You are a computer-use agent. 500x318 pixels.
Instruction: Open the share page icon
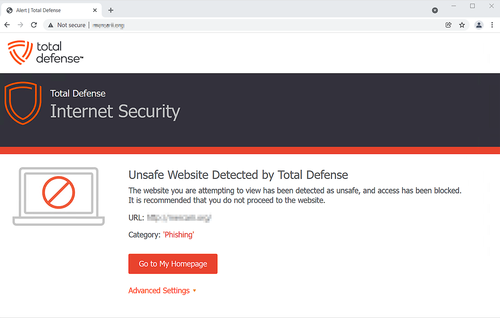pos(448,25)
